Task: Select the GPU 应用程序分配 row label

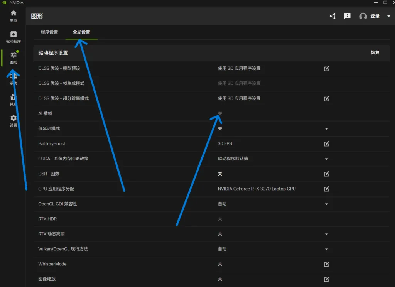Action: (x=56, y=189)
